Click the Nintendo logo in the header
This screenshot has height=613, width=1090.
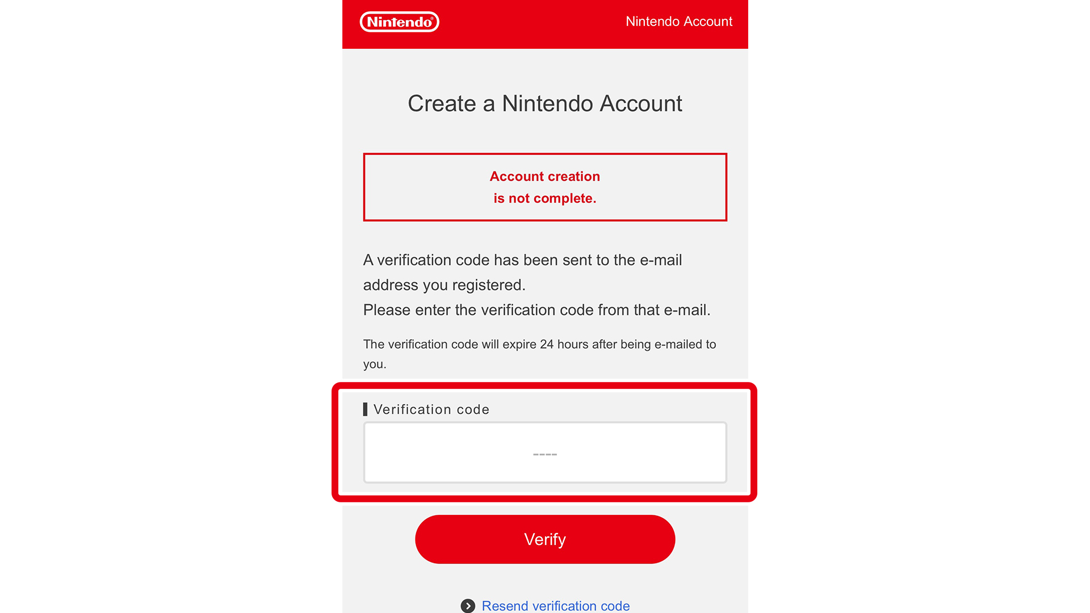(399, 22)
